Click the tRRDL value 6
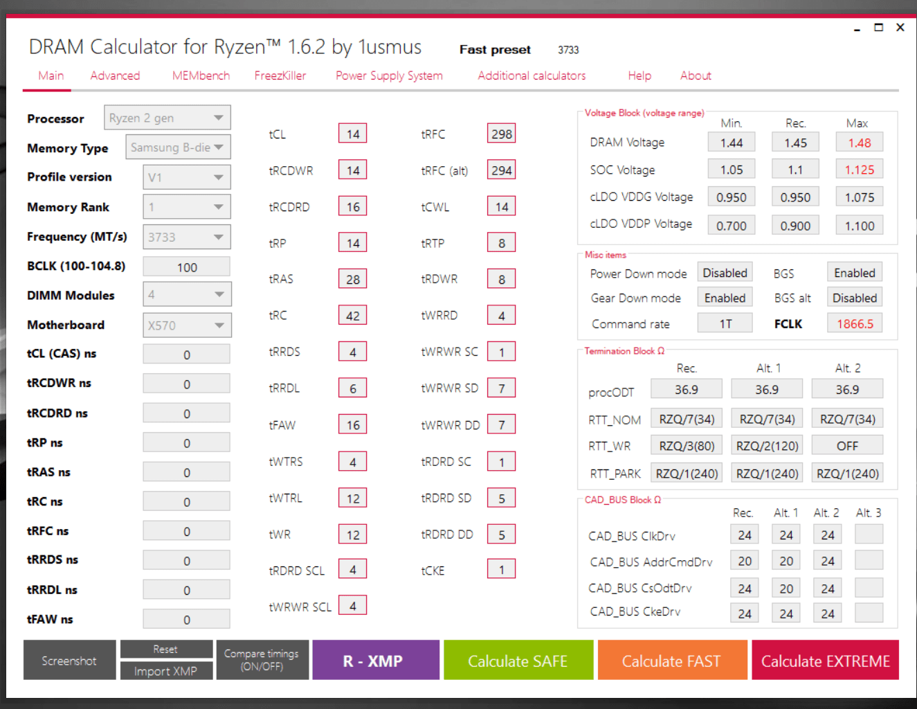917x709 pixels. [x=353, y=388]
